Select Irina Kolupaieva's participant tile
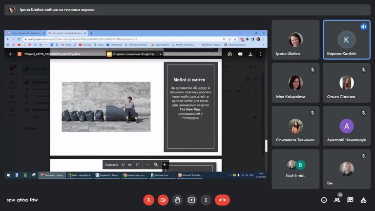This screenshot has height=211, width=375. pos(295,83)
